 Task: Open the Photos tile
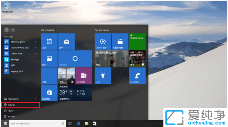49,59
